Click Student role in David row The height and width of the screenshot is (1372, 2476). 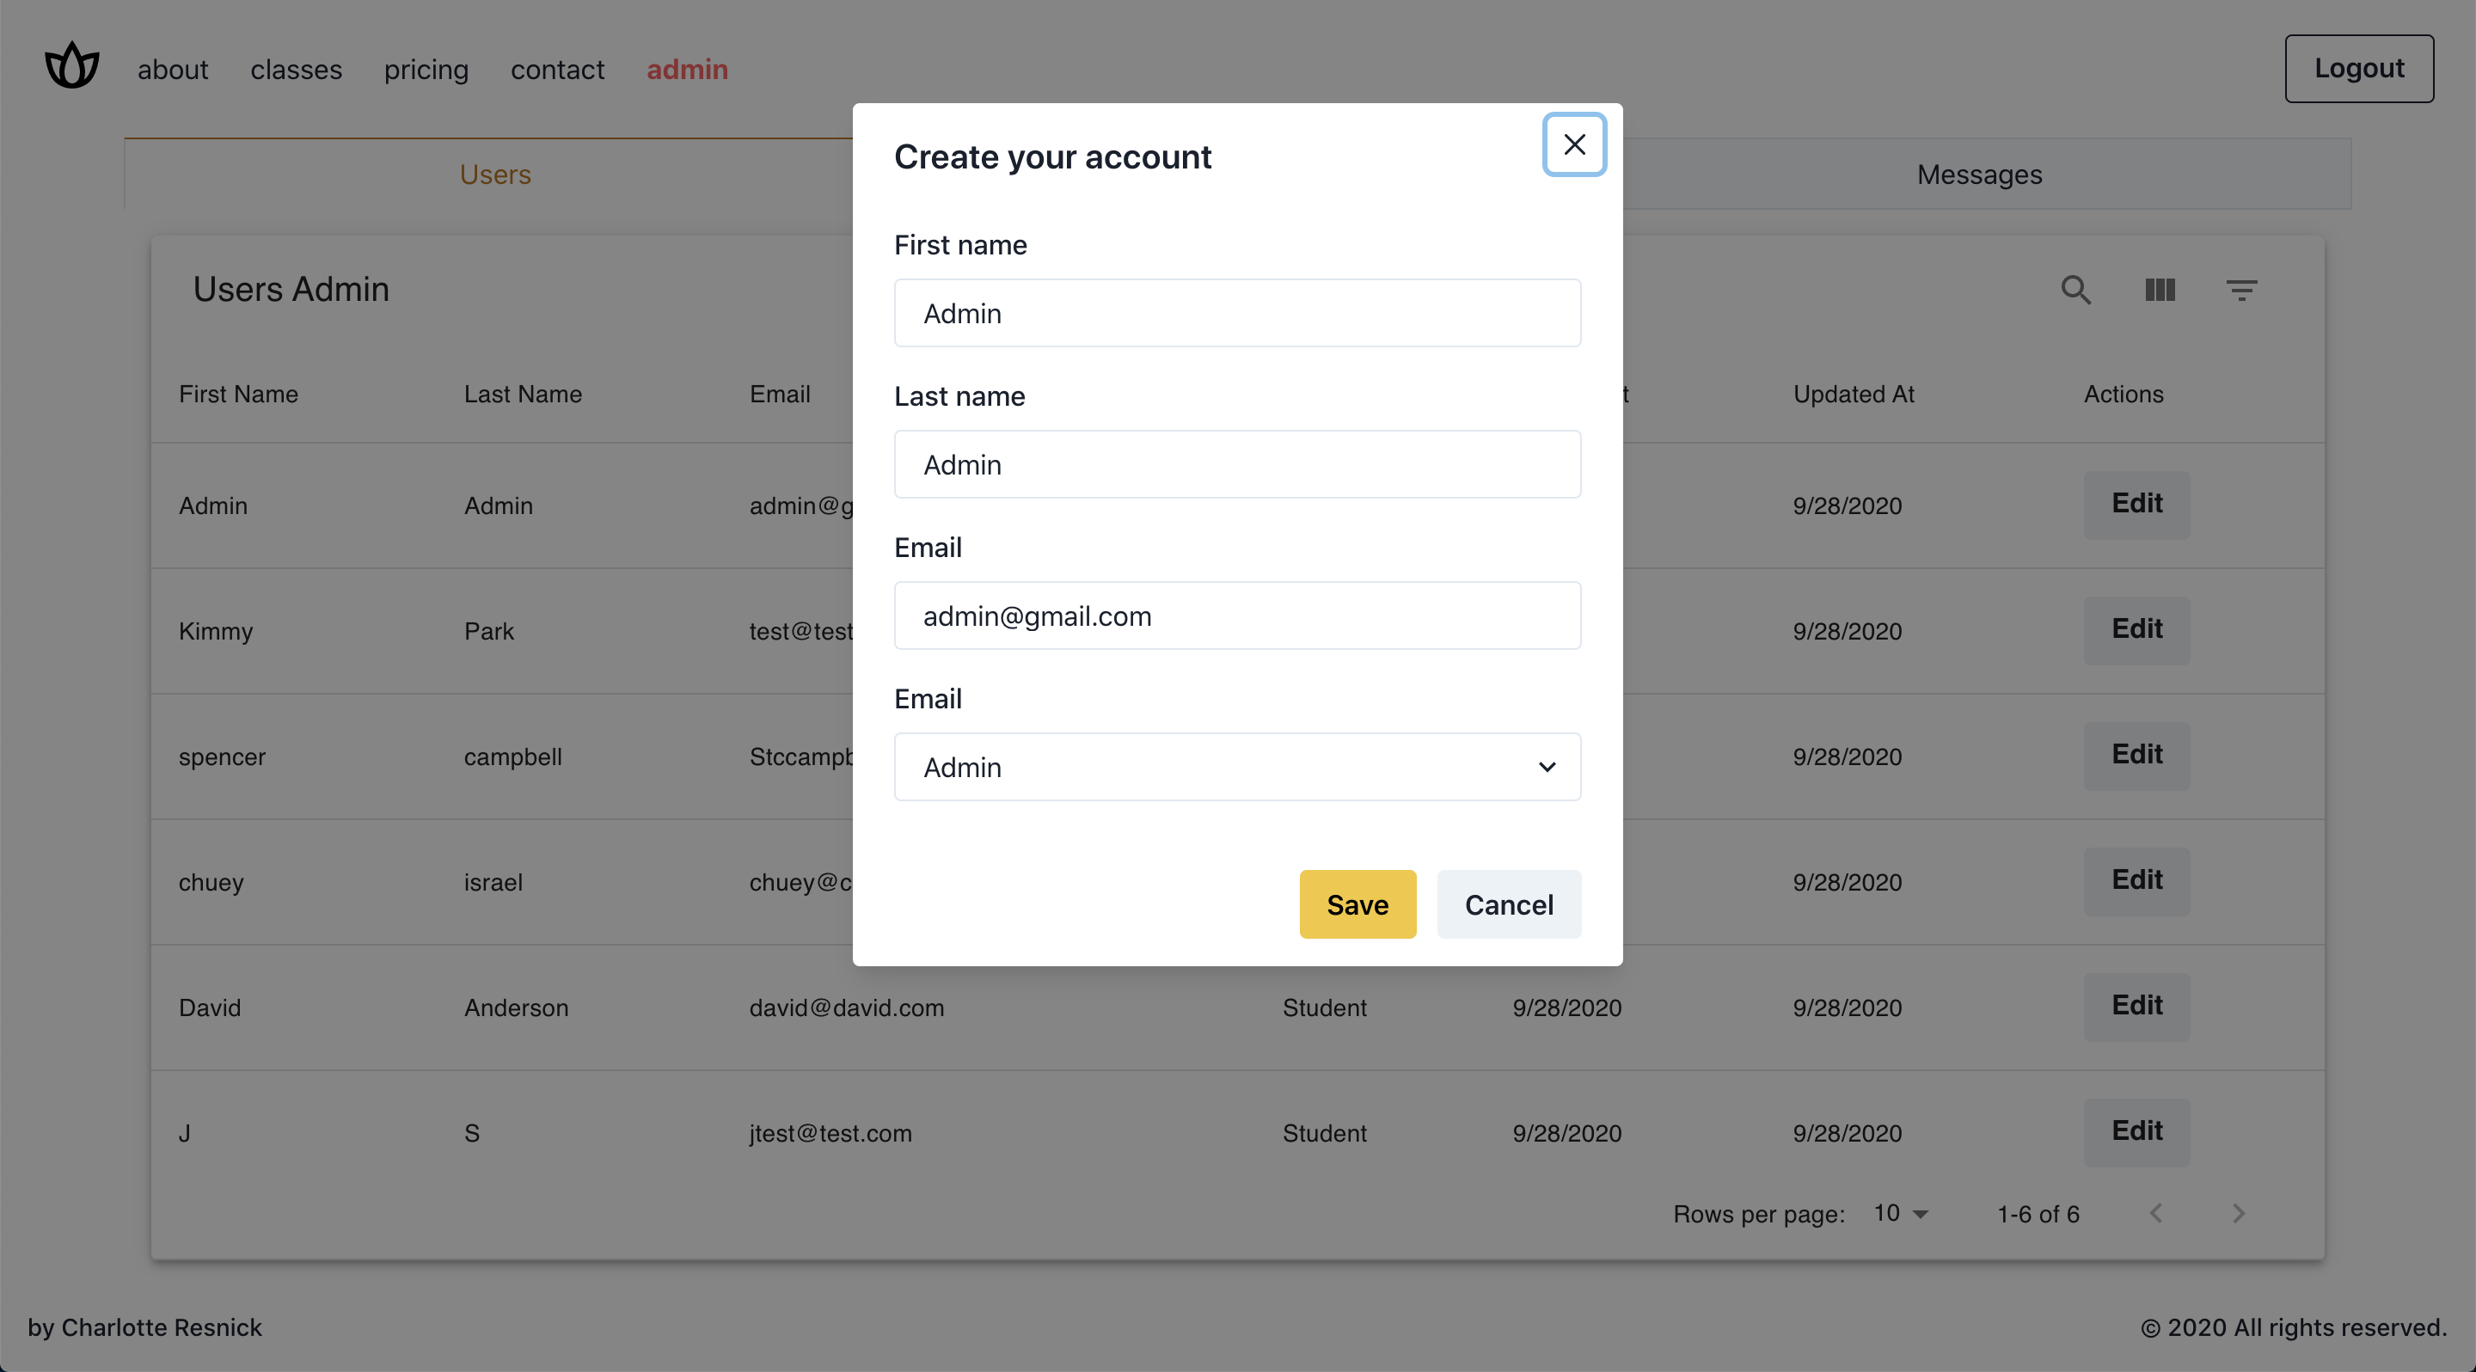[1325, 1008]
